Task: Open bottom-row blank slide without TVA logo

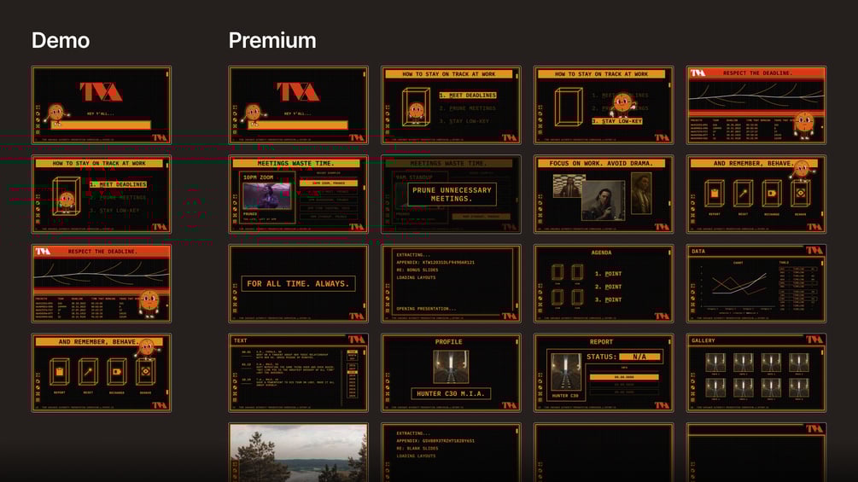Action: 604,452
